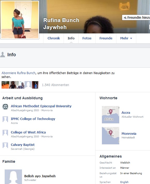
Task: Click the Abonniere Rufina Bunch link
Action: pyautogui.click(x=18, y=73)
